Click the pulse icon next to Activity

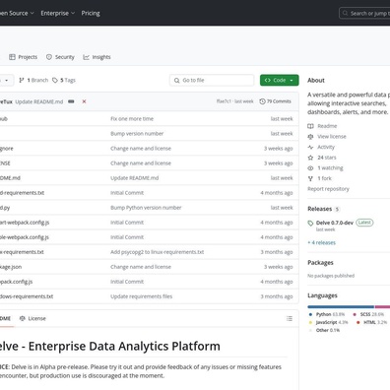[310, 147]
